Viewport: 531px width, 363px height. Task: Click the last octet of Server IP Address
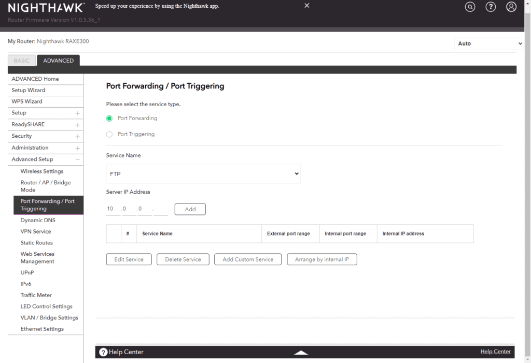161,209
